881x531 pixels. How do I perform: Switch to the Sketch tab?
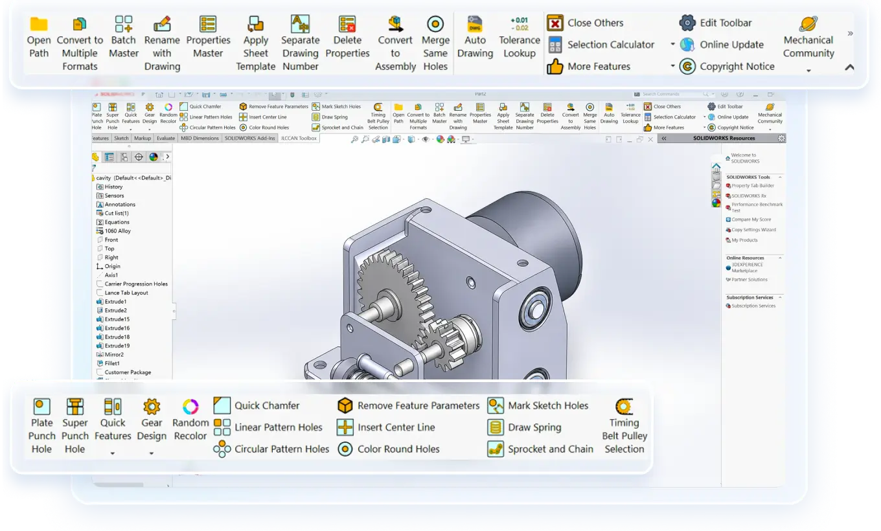[121, 138]
